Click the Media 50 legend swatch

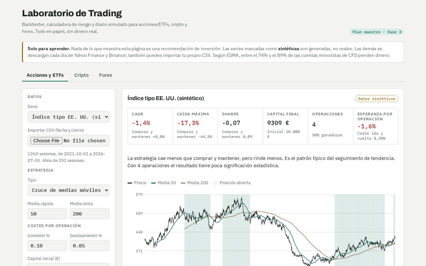click(153, 183)
